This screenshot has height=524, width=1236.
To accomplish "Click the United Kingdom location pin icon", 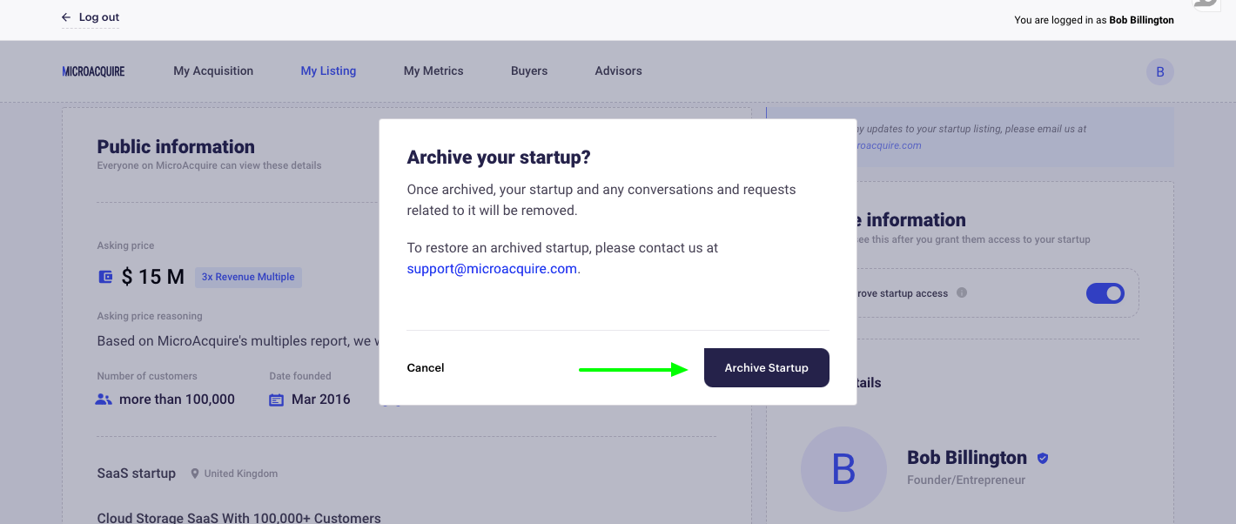I will pos(195,474).
